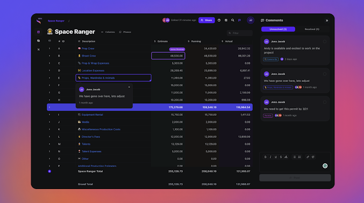Apply underline formatting in comment editor
The image size is (364, 203).
275,157
